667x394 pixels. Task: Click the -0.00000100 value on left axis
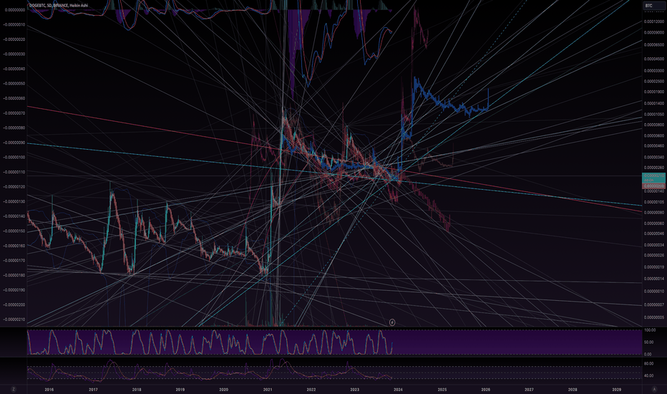tap(14, 157)
